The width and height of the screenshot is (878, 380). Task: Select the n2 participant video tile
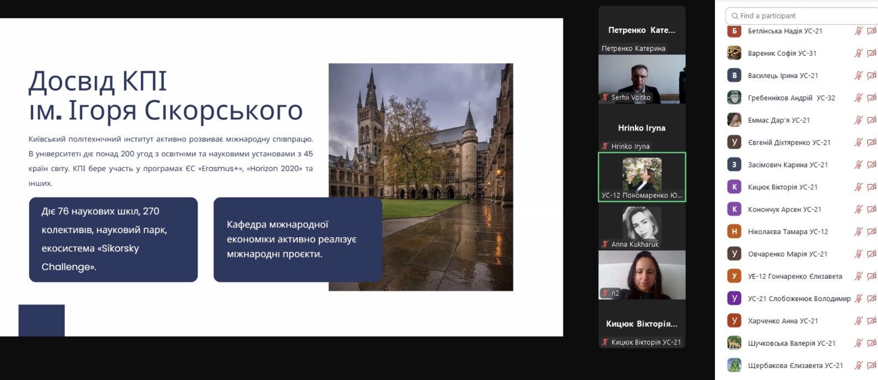642,275
